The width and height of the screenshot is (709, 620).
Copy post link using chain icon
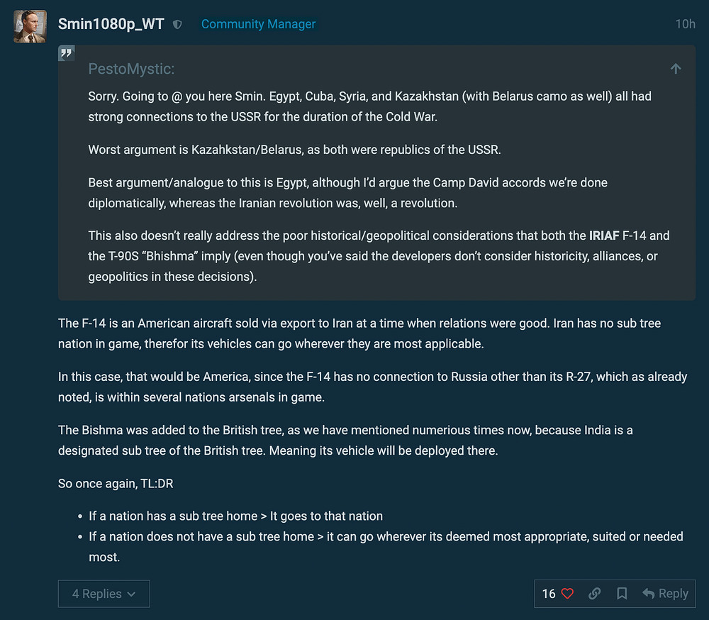tap(595, 594)
